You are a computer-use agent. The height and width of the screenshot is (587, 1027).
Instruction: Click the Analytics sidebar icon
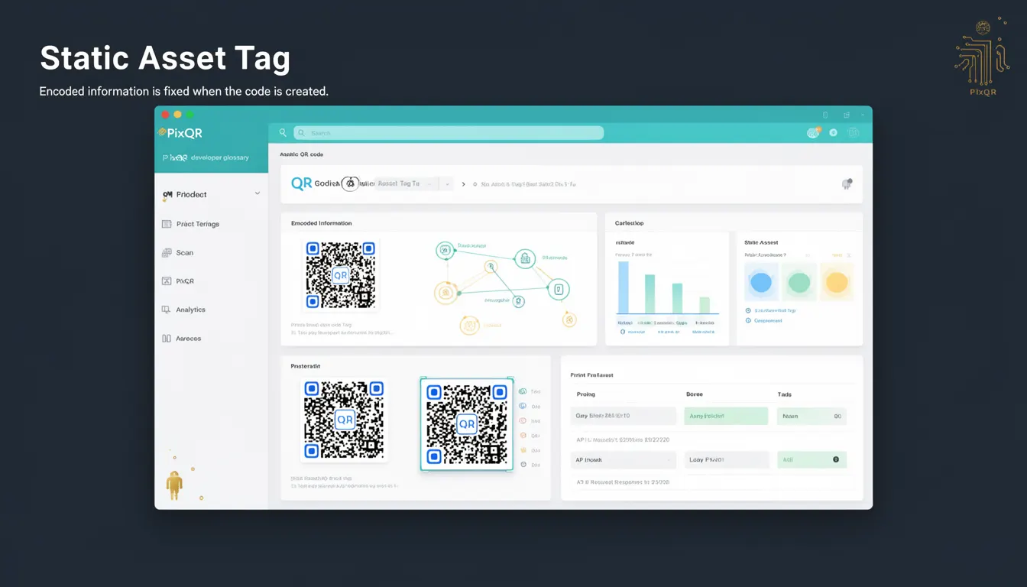(x=167, y=310)
